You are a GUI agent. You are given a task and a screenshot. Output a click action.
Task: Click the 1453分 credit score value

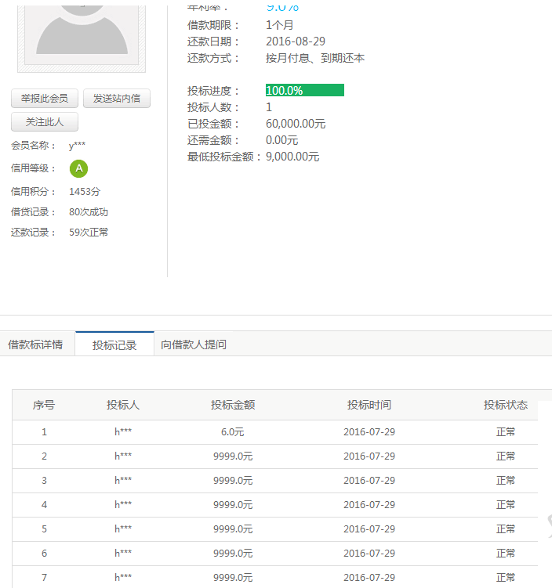(x=85, y=192)
